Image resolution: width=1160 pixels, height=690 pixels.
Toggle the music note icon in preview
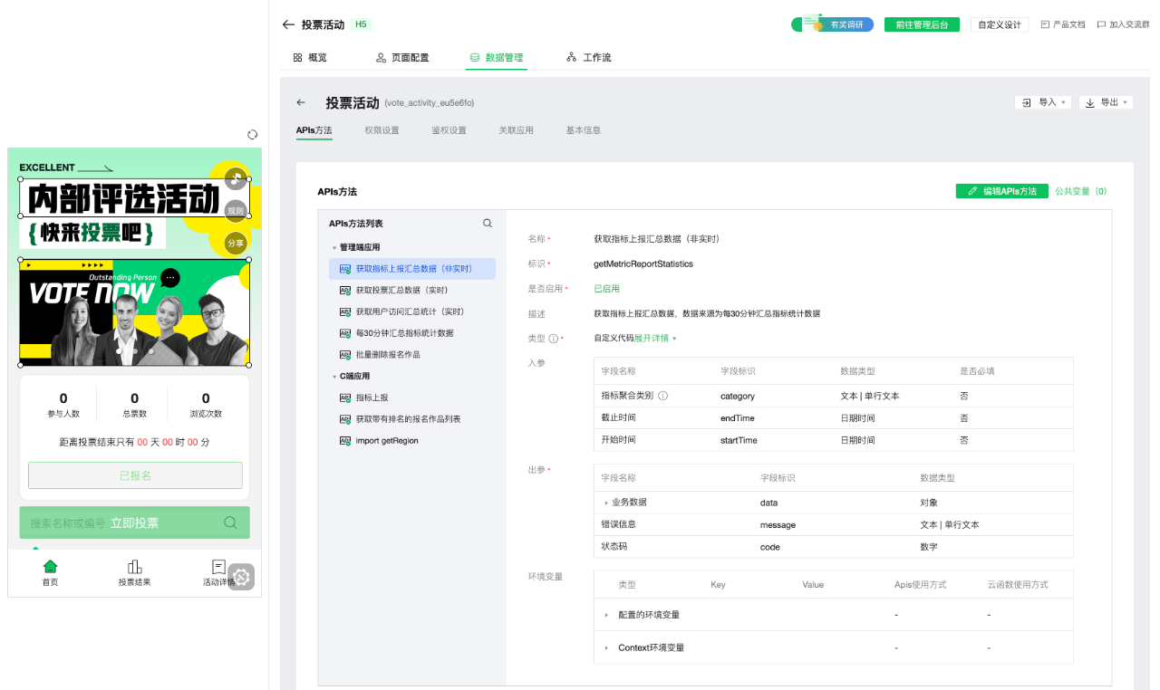(236, 177)
